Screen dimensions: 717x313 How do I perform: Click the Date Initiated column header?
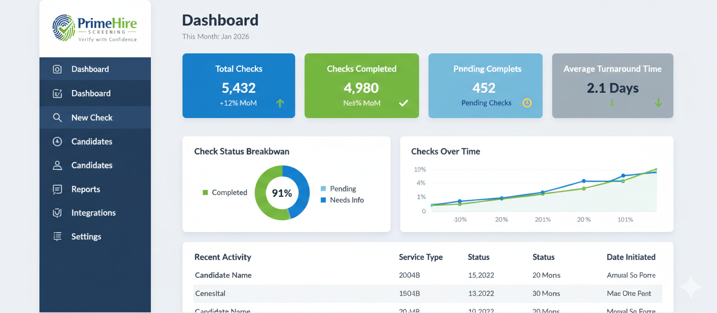click(x=631, y=257)
